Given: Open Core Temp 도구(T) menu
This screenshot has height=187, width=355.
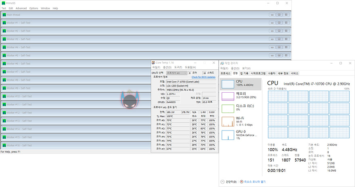Looking at the screenshot, I should 178,67.
